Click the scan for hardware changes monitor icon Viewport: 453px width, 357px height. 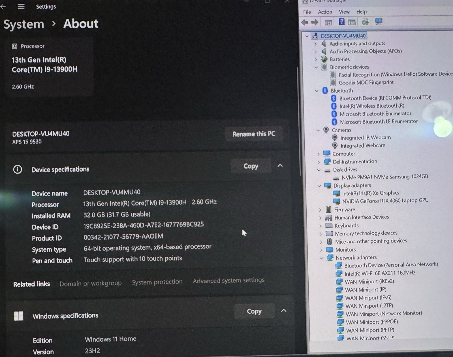click(379, 22)
